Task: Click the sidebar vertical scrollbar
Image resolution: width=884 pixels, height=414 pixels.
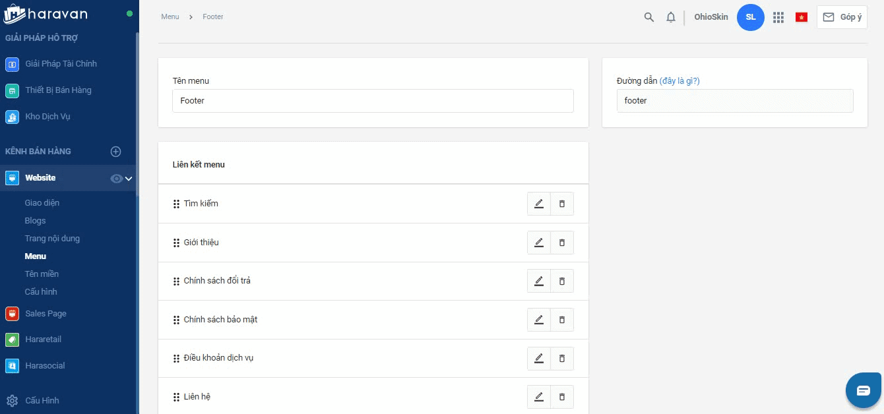Action: coord(137,198)
